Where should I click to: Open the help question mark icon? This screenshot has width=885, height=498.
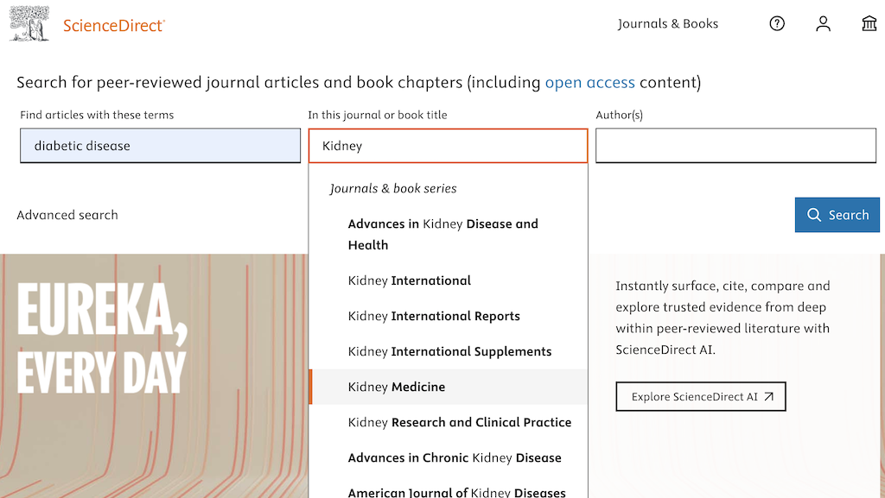click(x=777, y=24)
